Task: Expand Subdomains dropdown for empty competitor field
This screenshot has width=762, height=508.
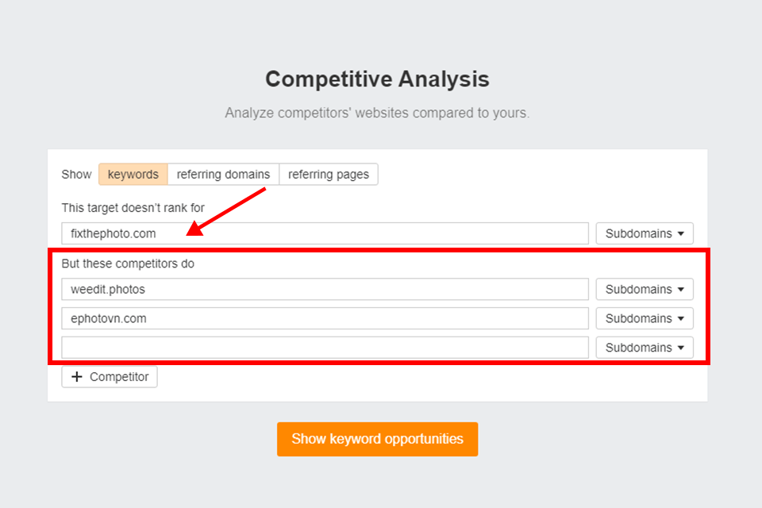Action: point(645,348)
